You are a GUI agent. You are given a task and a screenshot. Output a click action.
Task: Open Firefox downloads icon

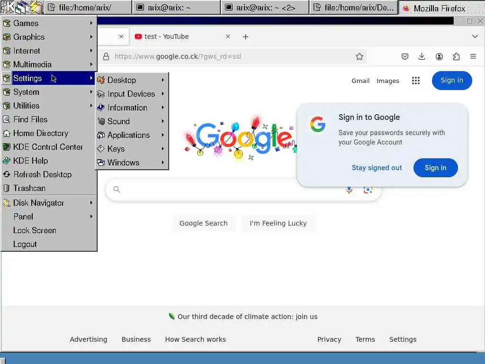422,56
